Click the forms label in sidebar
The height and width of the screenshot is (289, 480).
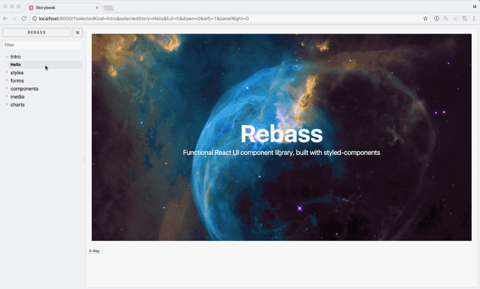[x=17, y=81]
